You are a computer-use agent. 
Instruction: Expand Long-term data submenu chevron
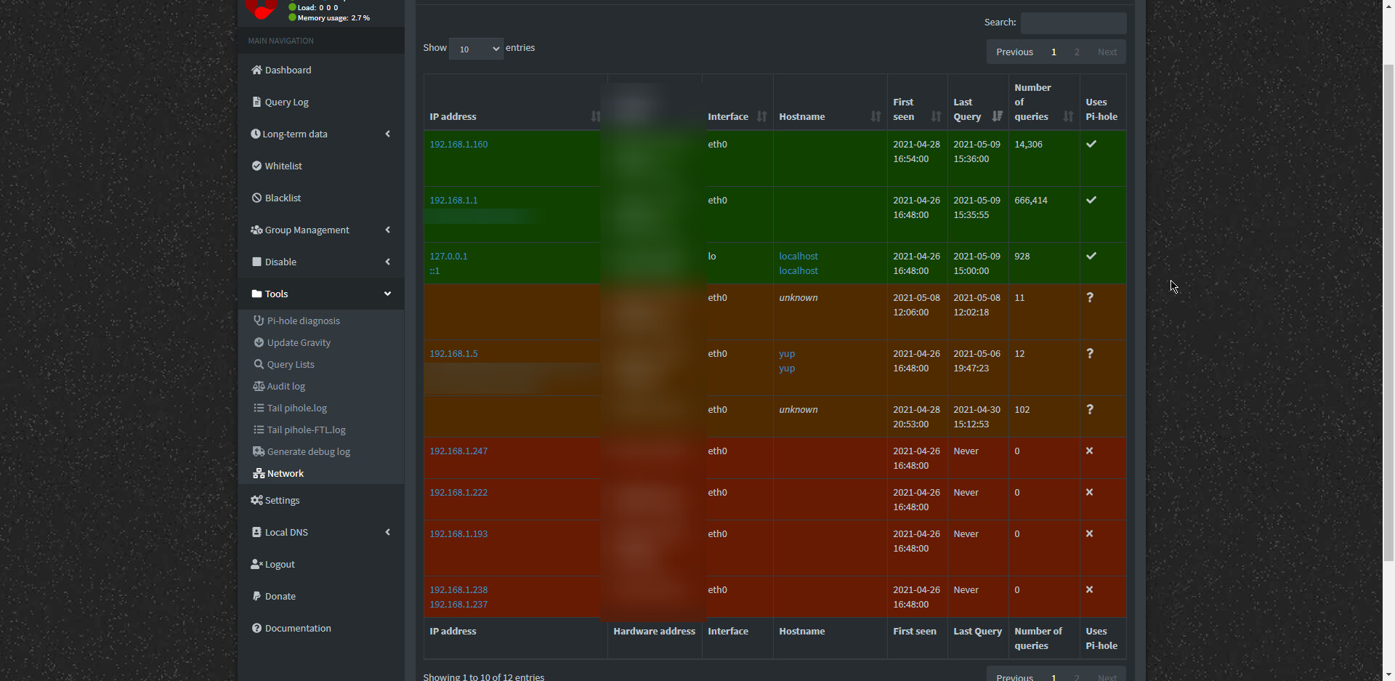pyautogui.click(x=387, y=134)
